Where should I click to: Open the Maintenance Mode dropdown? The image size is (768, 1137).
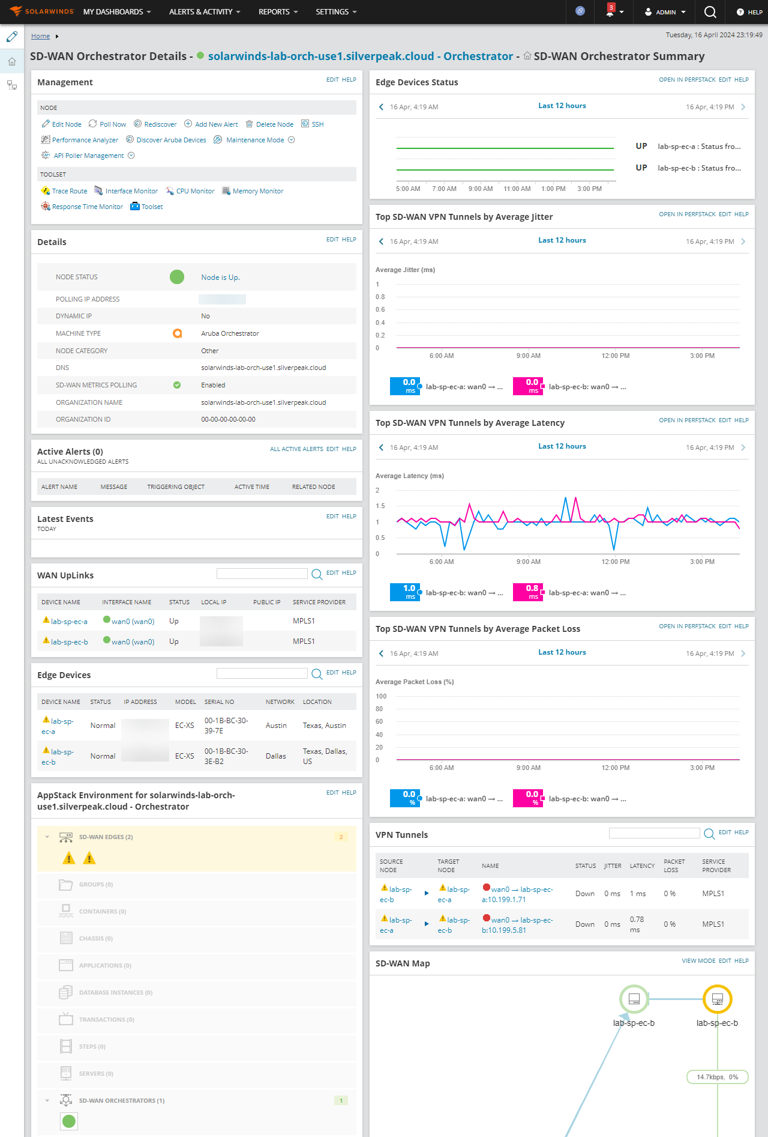[x=292, y=140]
